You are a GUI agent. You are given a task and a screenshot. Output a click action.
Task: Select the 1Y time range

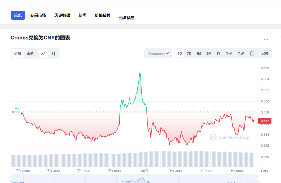218,53
